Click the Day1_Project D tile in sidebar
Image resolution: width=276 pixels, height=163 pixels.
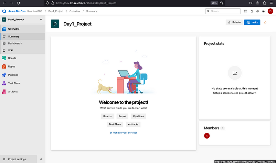pyautogui.click(x=4, y=20)
